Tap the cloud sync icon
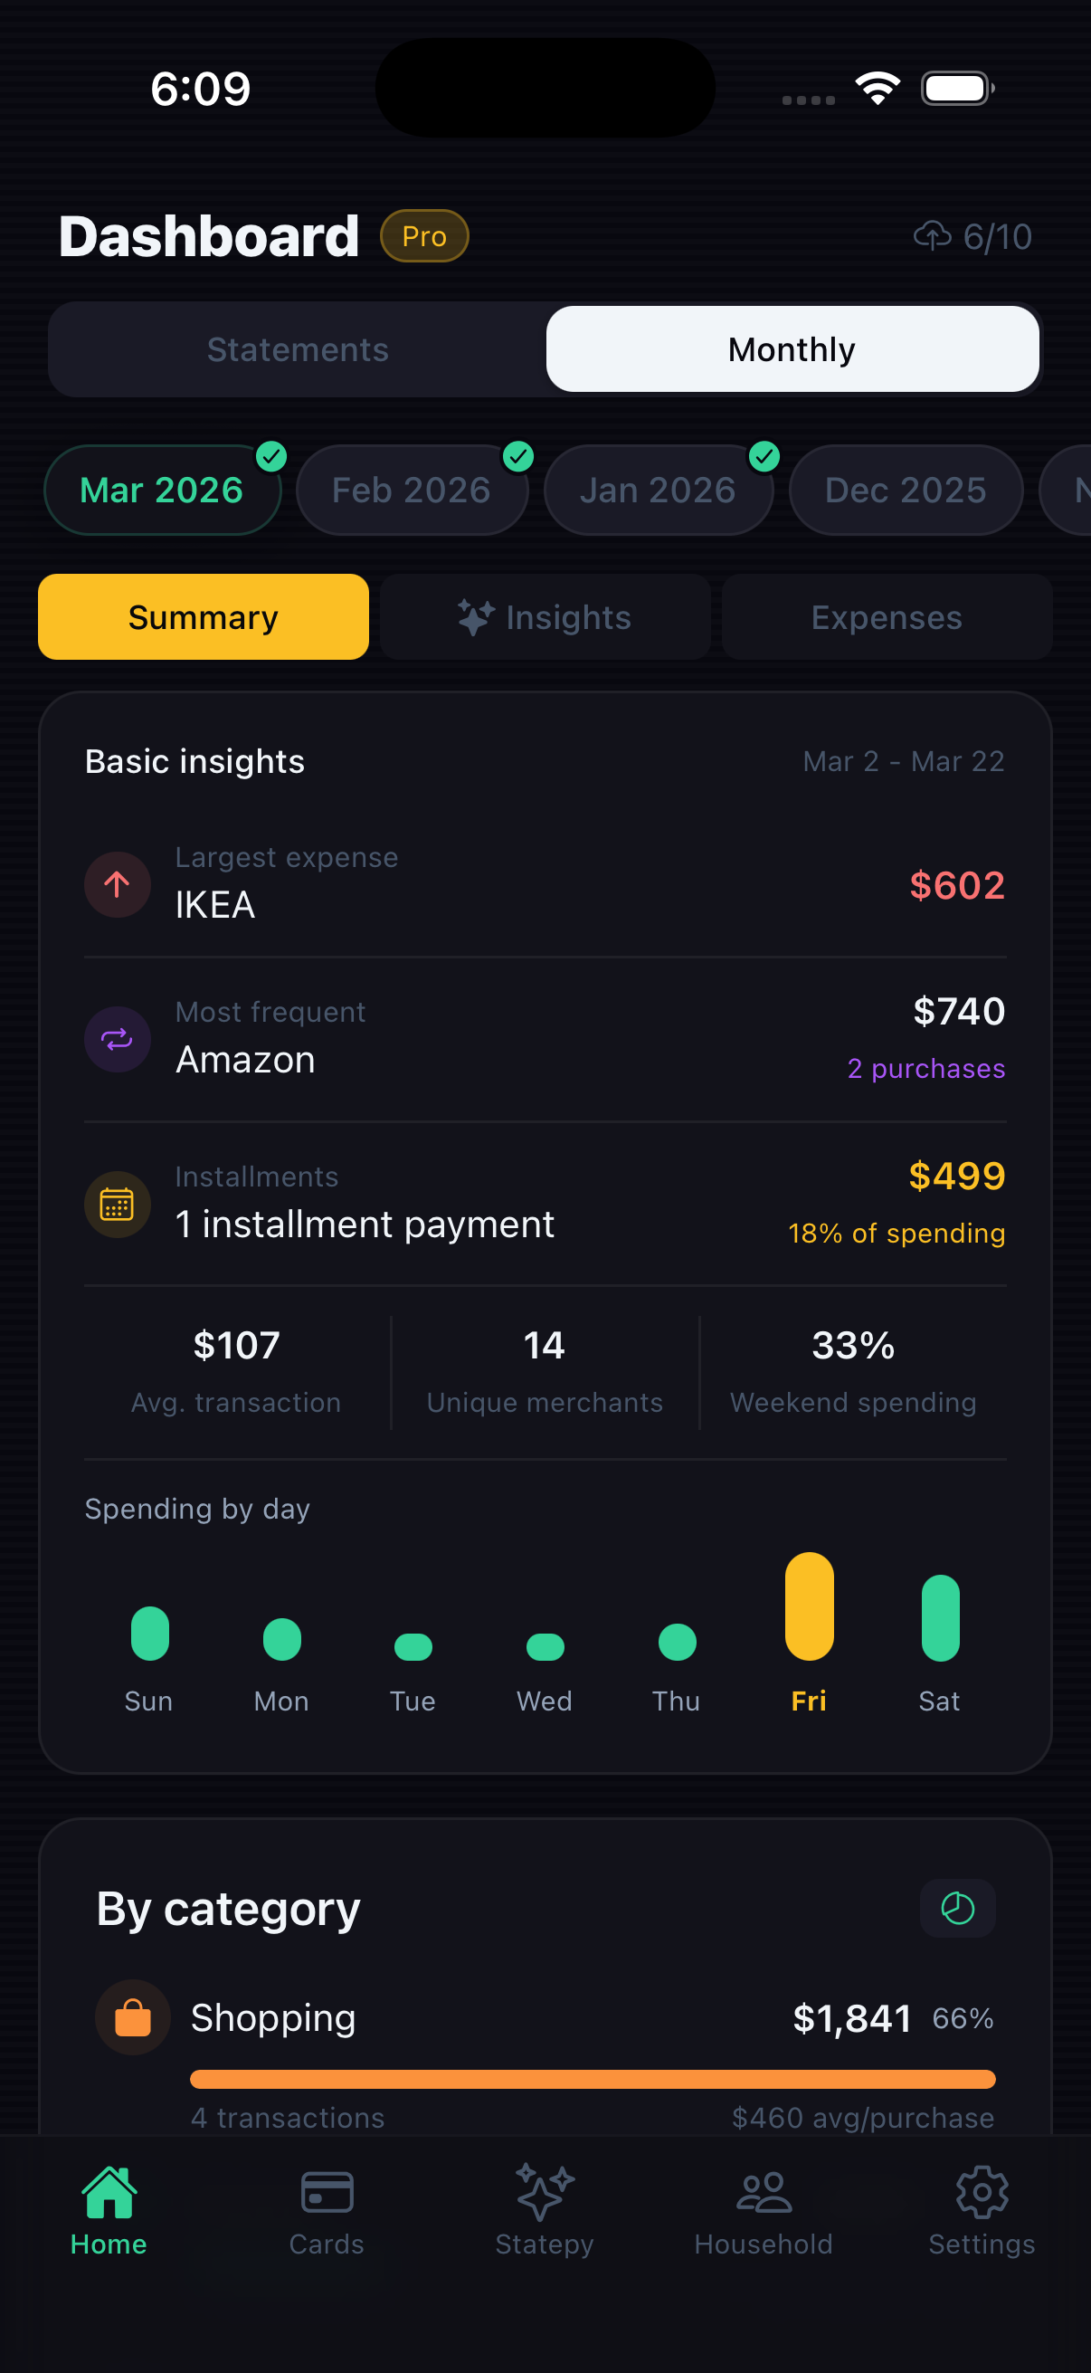This screenshot has width=1091, height=2373. [932, 237]
